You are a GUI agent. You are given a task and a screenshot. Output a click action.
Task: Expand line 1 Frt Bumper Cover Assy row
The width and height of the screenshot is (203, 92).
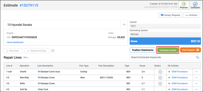point(196,72)
